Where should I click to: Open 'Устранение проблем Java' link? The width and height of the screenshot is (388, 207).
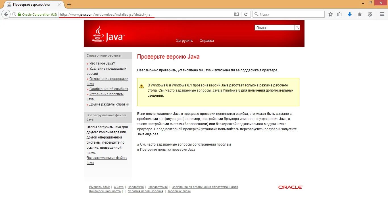105,97
